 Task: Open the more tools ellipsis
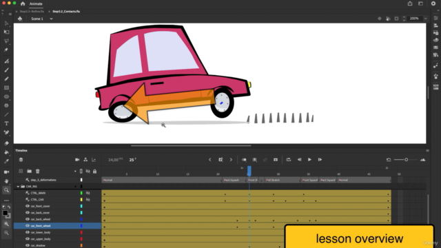[x=6, y=200]
